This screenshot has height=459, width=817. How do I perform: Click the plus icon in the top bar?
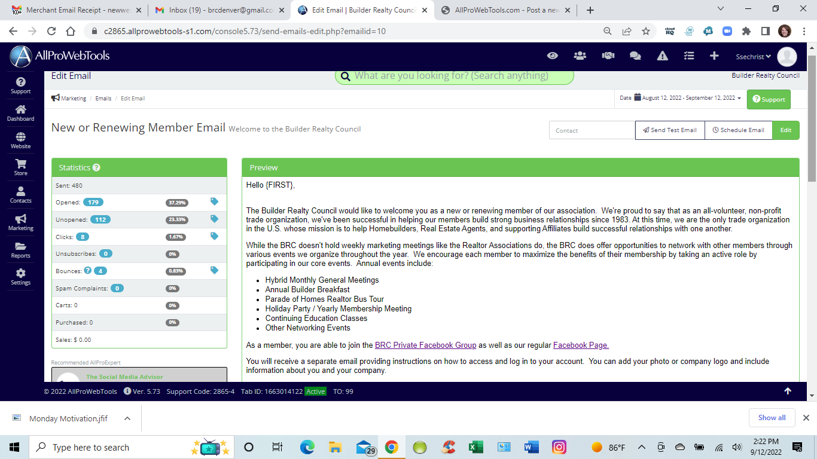point(714,56)
